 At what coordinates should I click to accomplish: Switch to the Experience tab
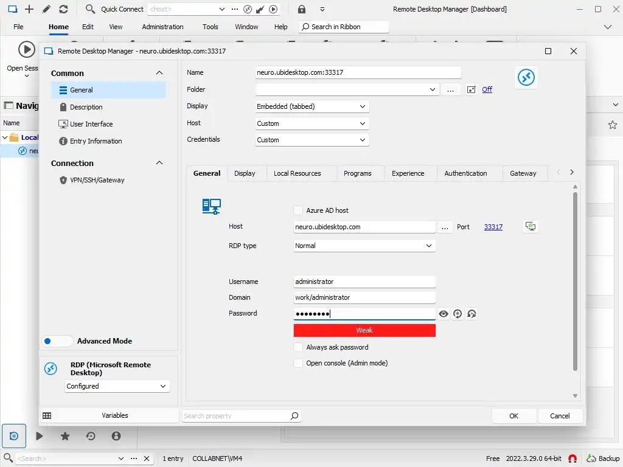point(408,173)
